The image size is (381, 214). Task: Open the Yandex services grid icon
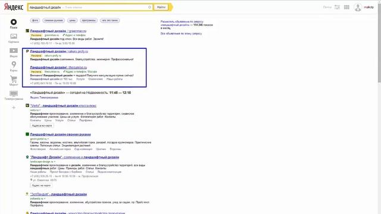click(x=346, y=7)
